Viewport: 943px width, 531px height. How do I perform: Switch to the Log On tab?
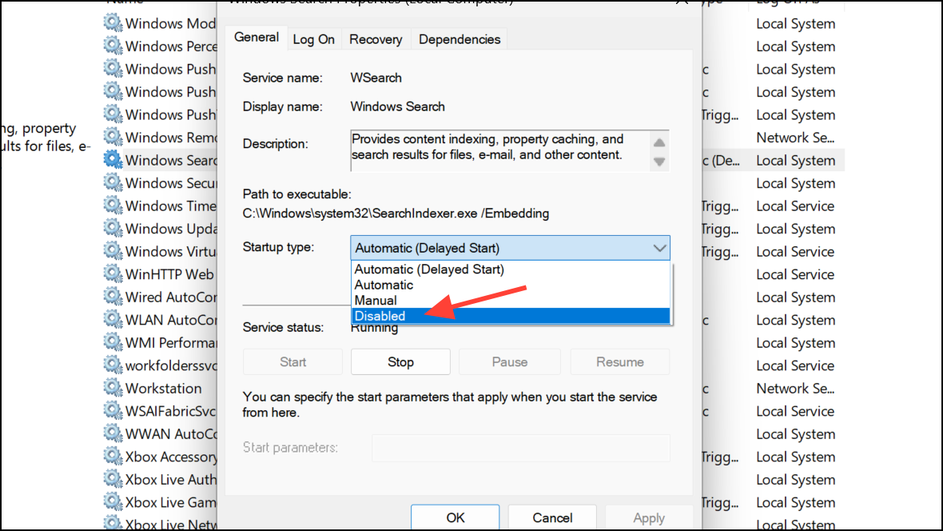click(314, 40)
